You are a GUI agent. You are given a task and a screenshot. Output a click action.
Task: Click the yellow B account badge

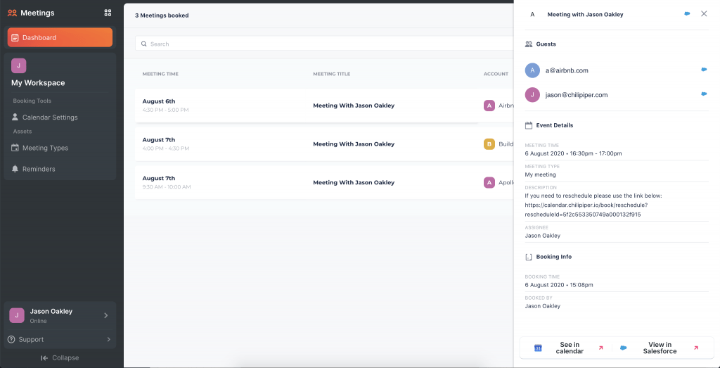(x=489, y=144)
